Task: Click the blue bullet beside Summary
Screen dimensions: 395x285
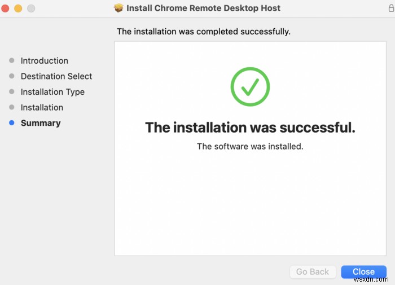Action: 12,123
